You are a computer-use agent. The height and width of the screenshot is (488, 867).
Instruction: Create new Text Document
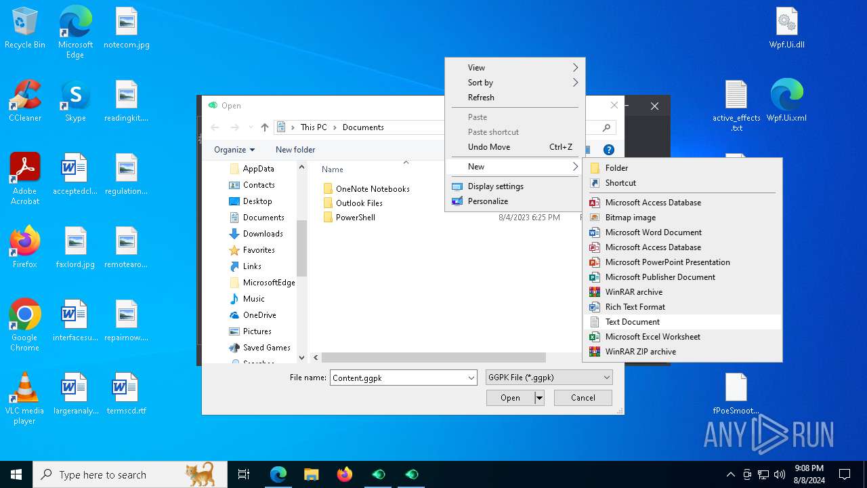tap(683, 322)
